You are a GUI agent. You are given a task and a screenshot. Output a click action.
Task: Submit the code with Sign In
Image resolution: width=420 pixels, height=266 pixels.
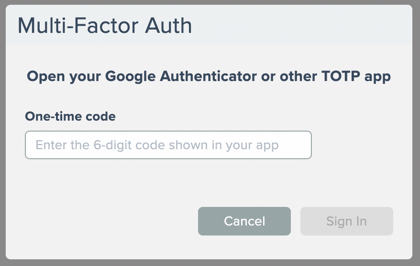pos(346,221)
